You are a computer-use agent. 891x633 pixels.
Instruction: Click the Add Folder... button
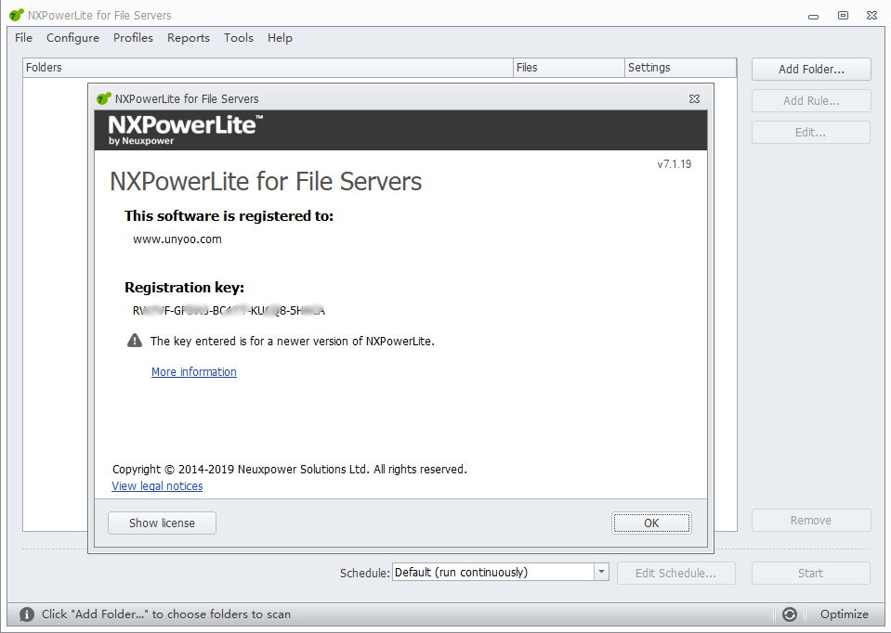point(811,70)
